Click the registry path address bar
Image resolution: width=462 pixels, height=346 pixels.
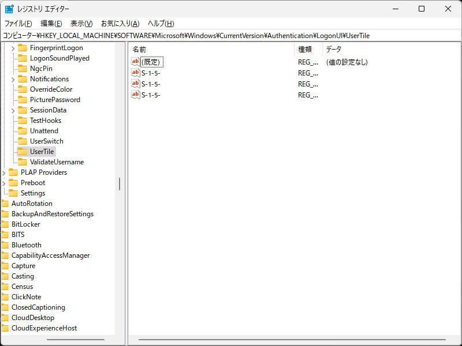[x=230, y=36]
